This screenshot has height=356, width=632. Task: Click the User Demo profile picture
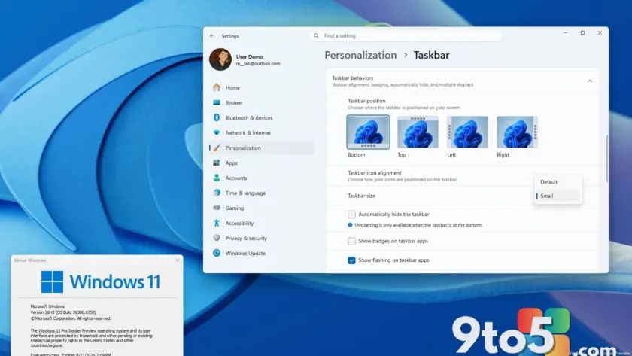tap(220, 59)
